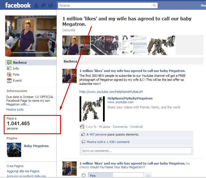Select Bacheca in the left sidebar

31,62
